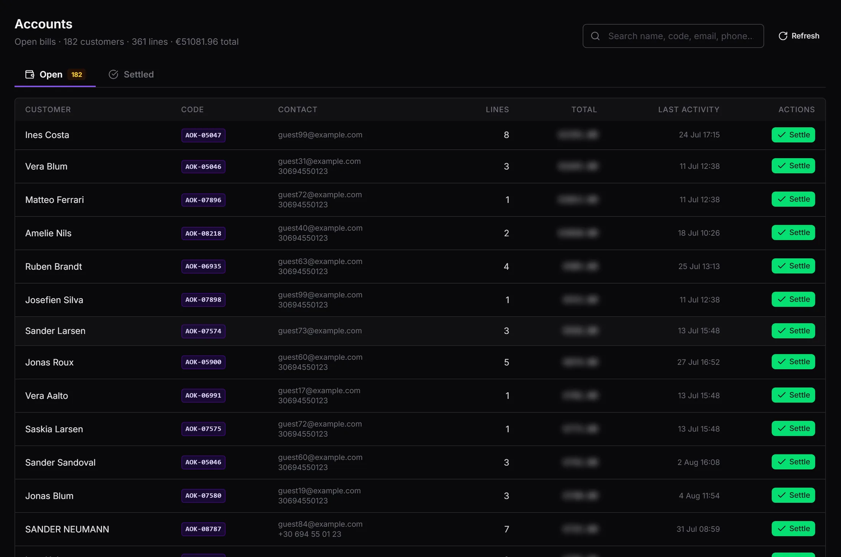Viewport: 841px width, 557px height.
Task: Select customer name Amelie Nils
Action: [48, 233]
